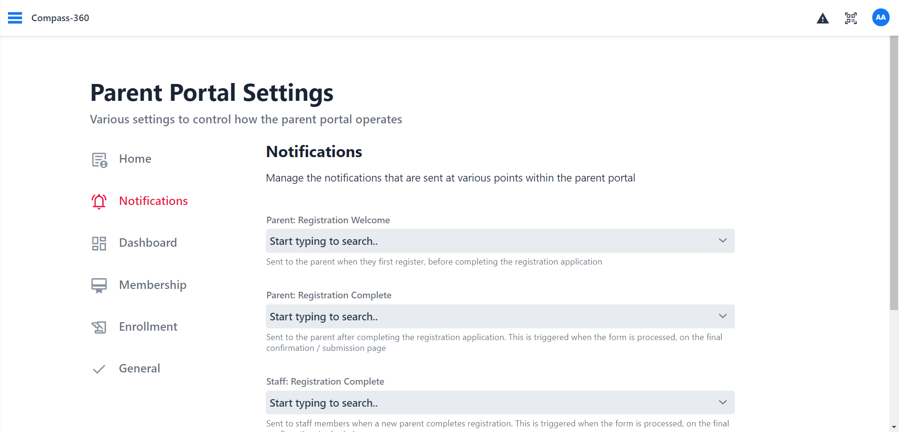Switch to the Enrollment settings section
Viewport: 899px width, 432px height.
coord(148,326)
